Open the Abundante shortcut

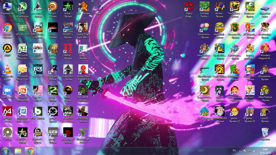(x=265, y=70)
